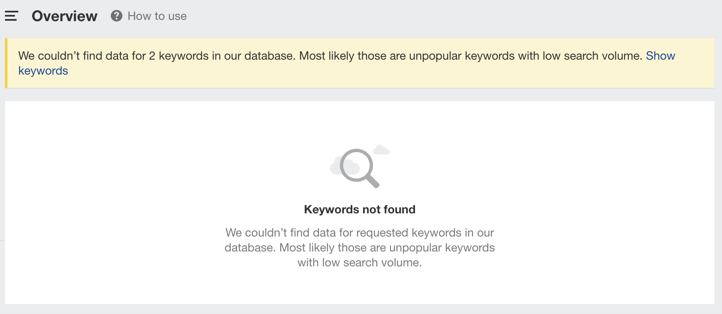Click the "Overview" page title
Screen dimensions: 722x314
click(x=65, y=16)
